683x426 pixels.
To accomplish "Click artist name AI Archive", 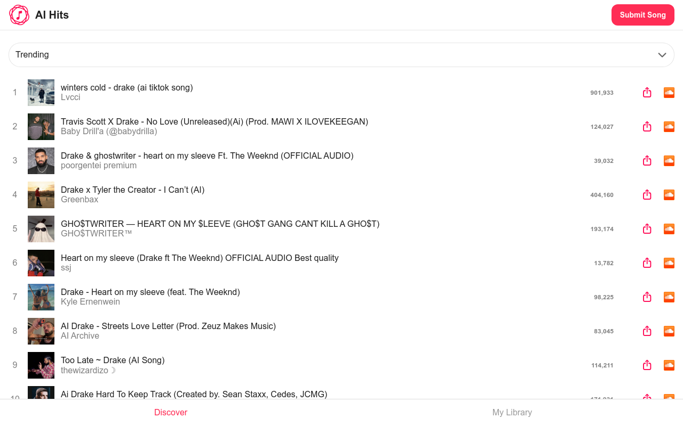I will point(80,335).
